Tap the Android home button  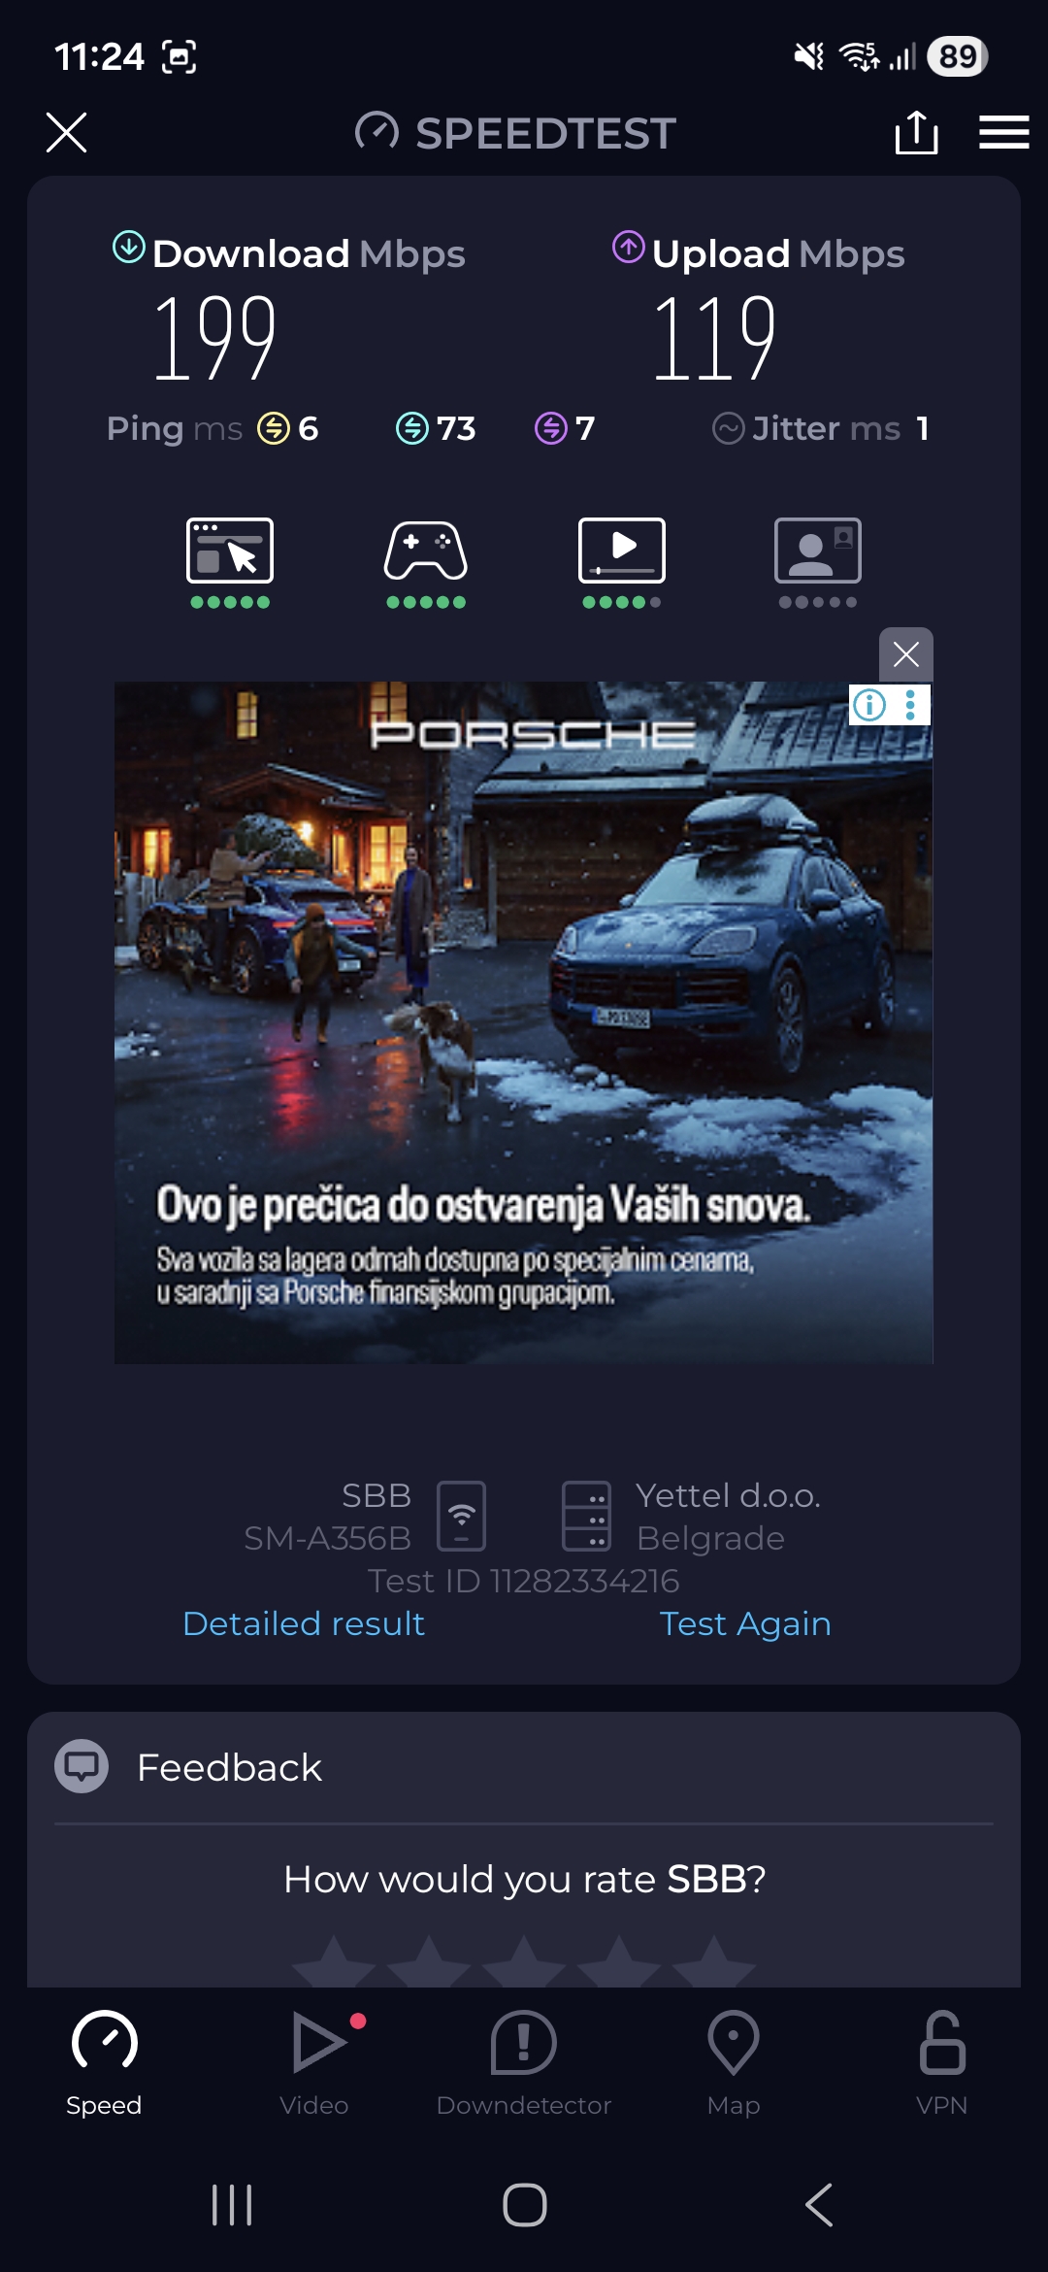(525, 2205)
